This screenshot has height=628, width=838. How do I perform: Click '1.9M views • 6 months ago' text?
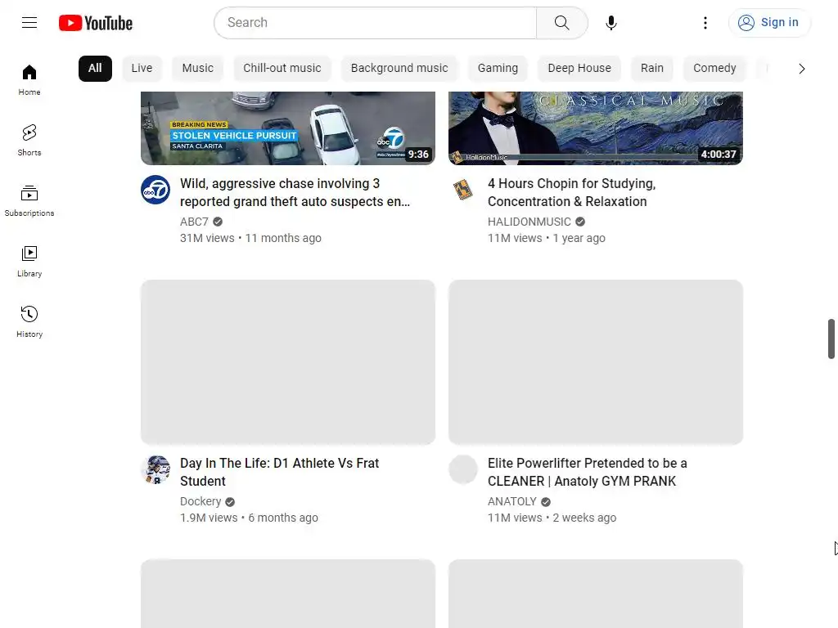(x=249, y=518)
